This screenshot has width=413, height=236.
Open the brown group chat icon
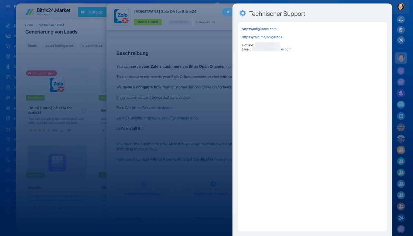(401, 206)
